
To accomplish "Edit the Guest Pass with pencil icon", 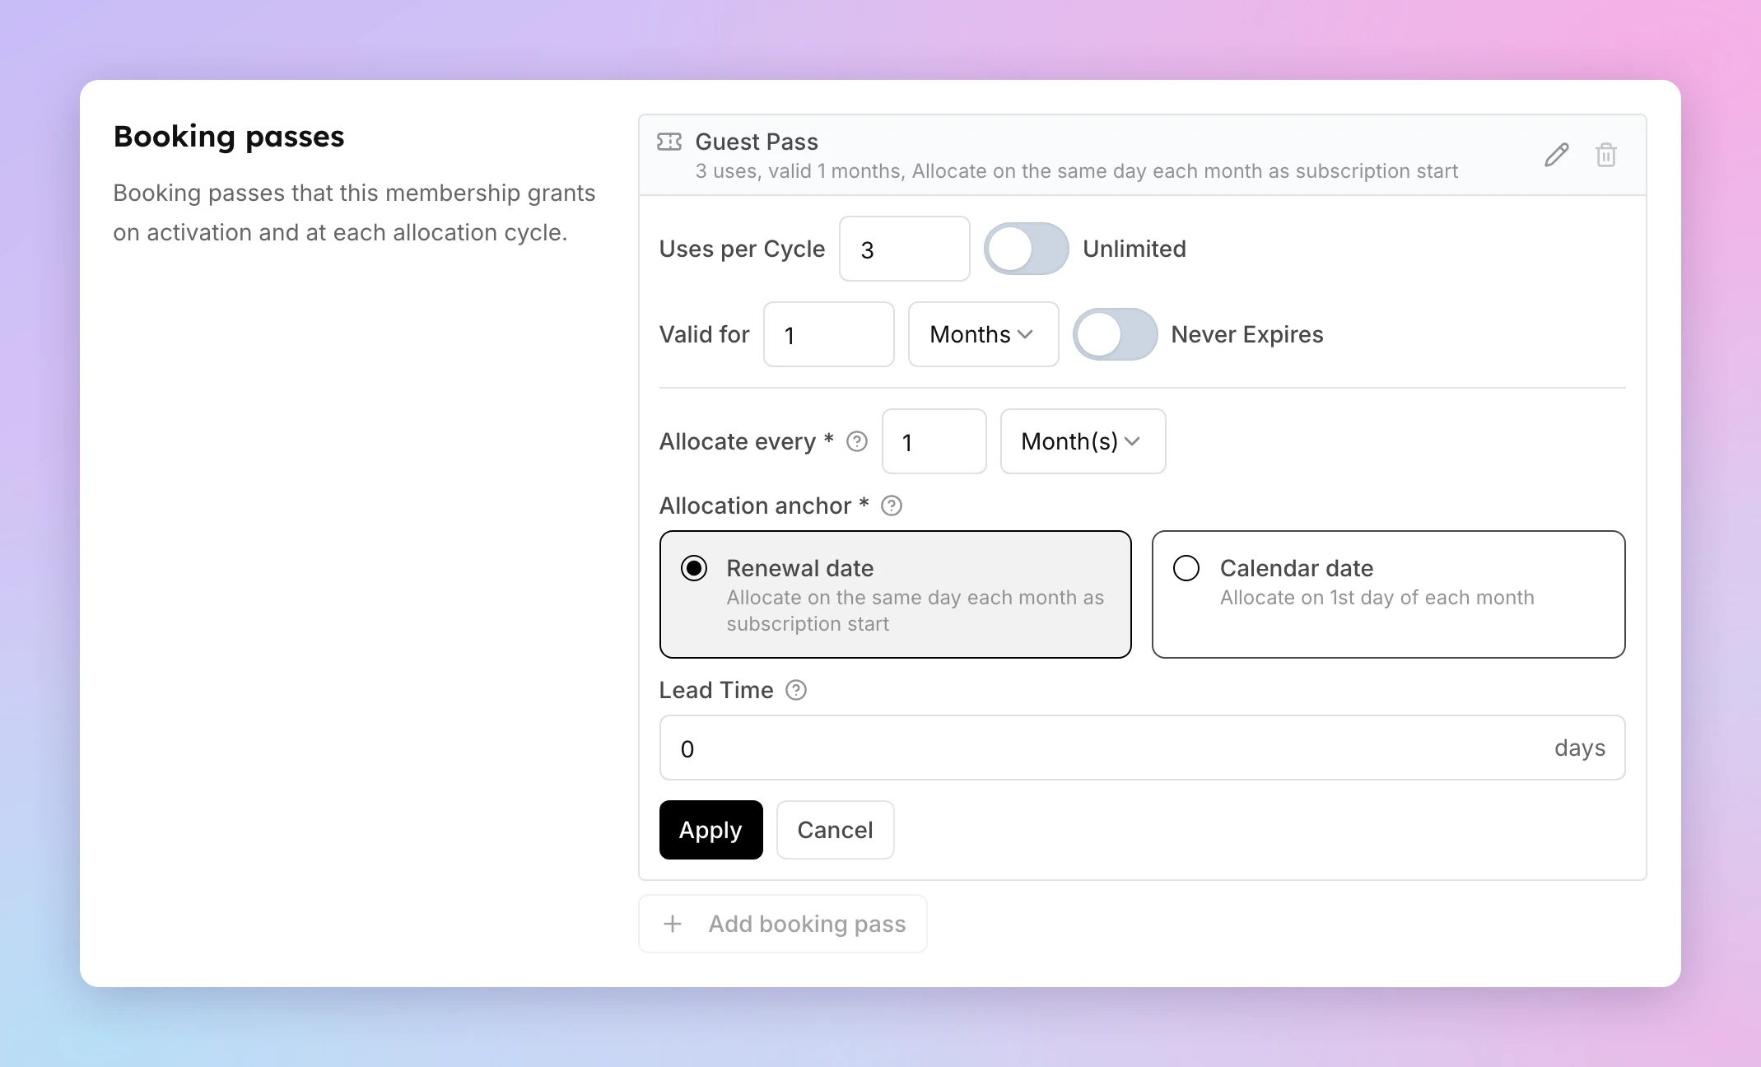I will click(1556, 155).
